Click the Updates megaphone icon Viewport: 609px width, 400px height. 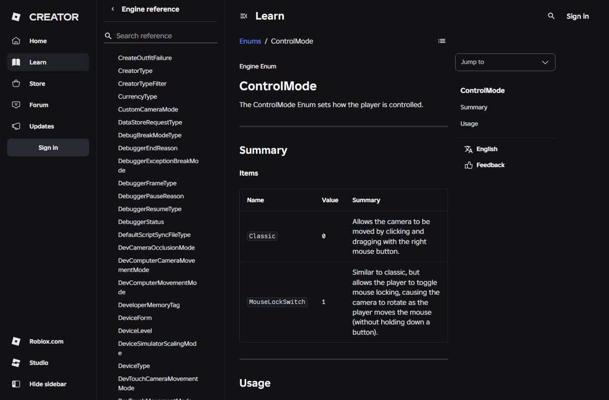(16, 126)
